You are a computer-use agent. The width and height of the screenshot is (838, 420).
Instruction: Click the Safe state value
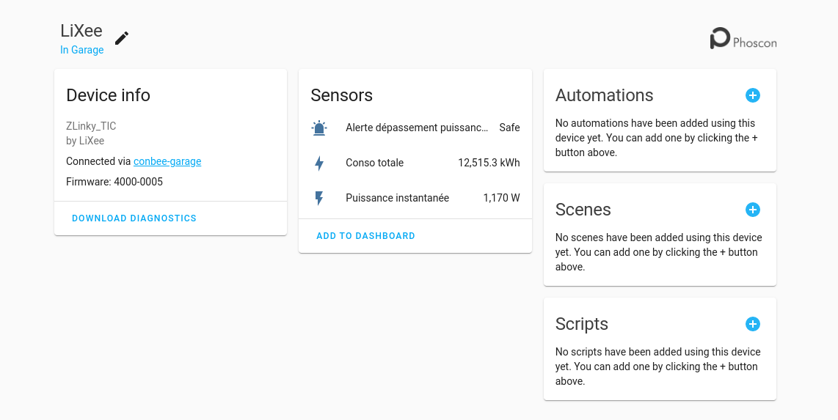point(509,128)
